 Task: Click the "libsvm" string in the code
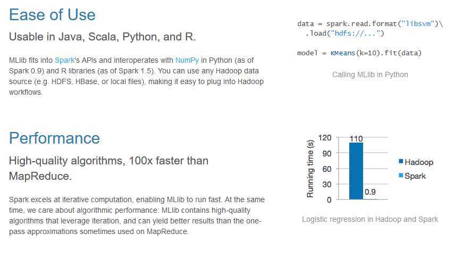[x=418, y=24]
